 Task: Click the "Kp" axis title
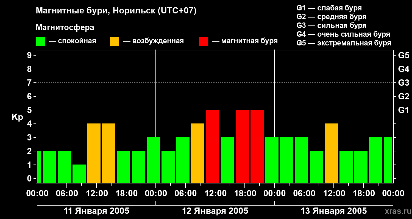click(17, 117)
